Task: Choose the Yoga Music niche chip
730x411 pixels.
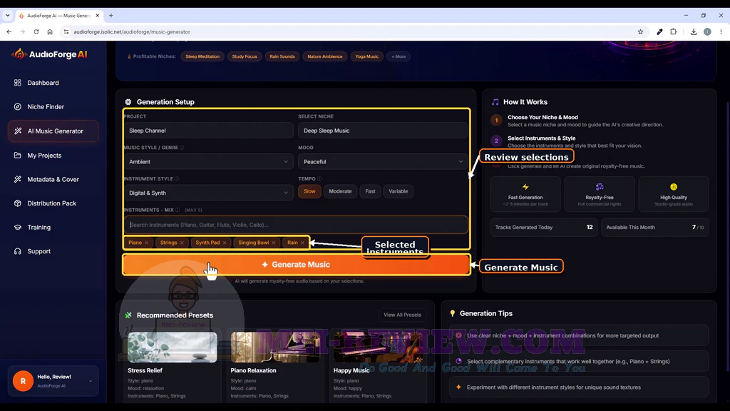Action: (367, 56)
